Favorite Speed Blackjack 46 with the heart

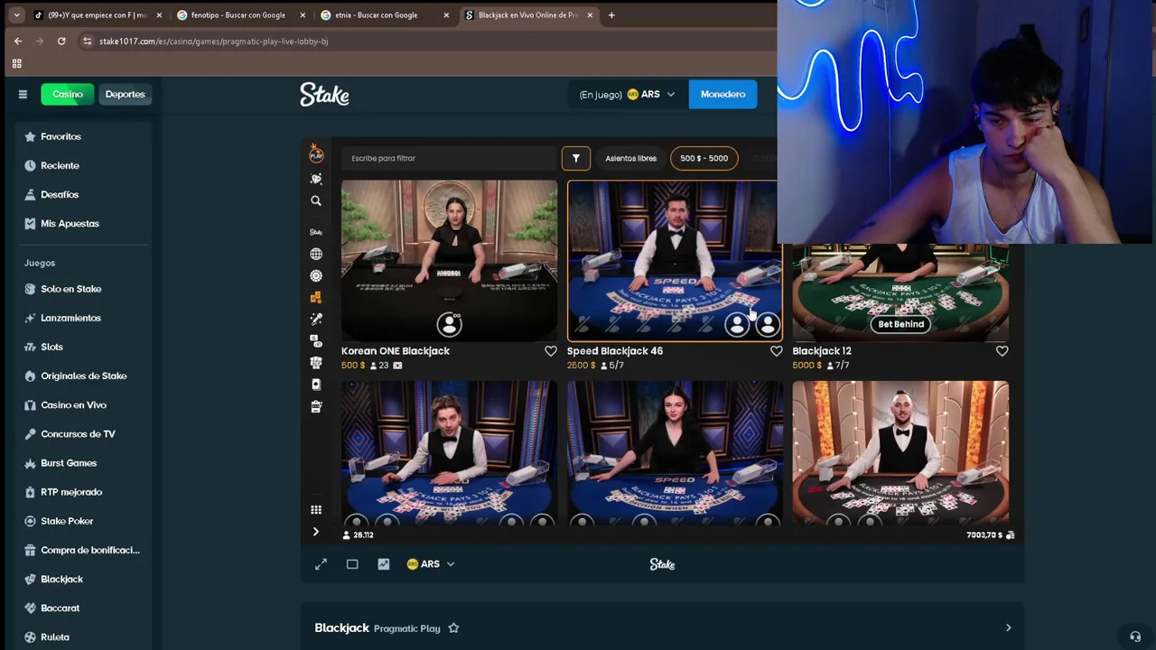pyautogui.click(x=776, y=351)
